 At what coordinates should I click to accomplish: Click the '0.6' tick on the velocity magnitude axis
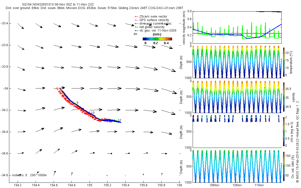click(189, 19)
